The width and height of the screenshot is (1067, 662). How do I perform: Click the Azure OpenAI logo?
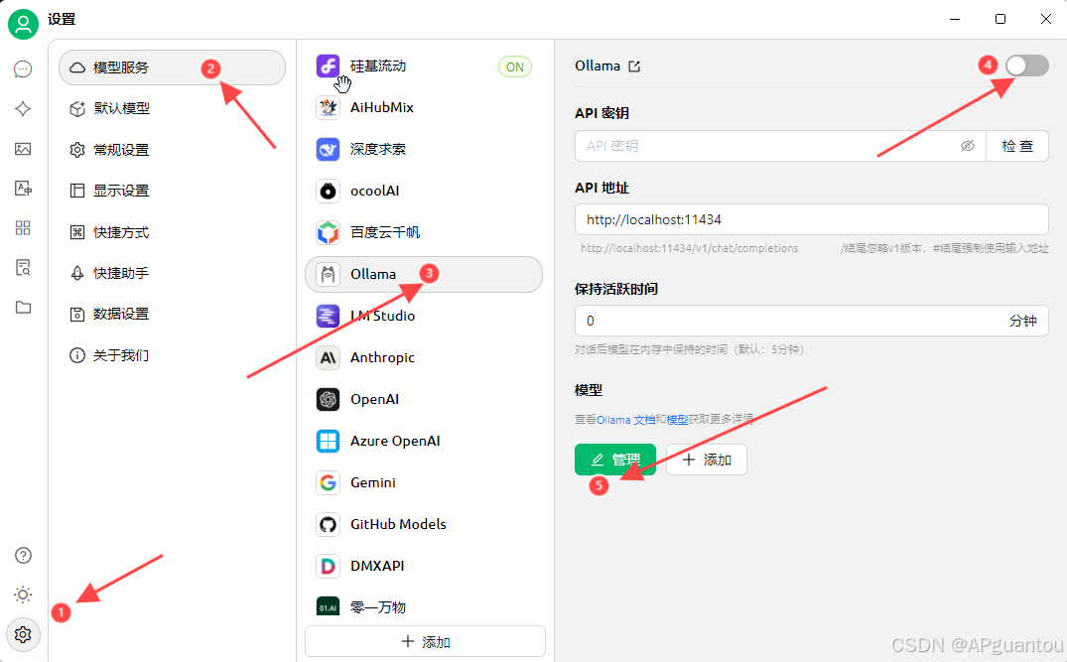click(x=328, y=441)
